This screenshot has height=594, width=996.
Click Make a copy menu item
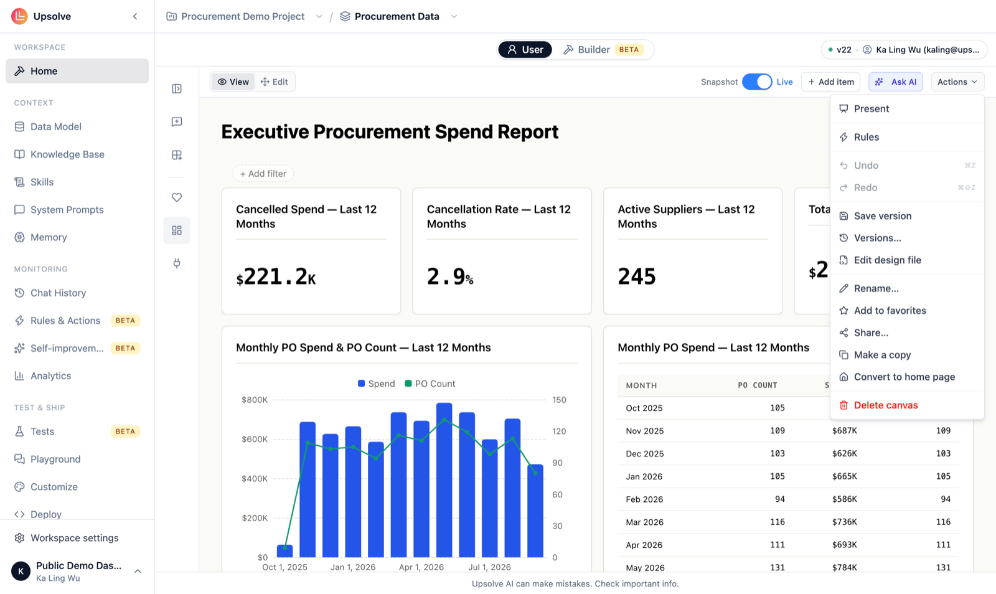907,355
